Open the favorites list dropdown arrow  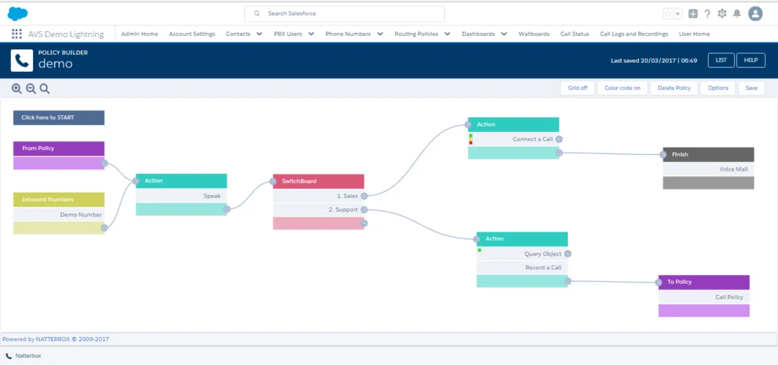coord(678,14)
